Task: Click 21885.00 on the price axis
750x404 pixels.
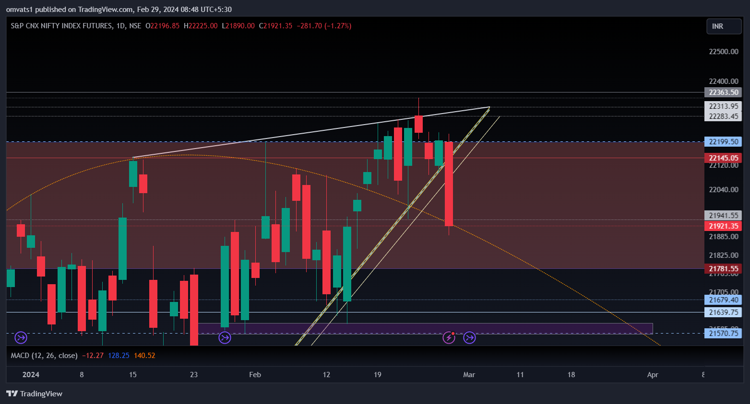Action: 724,237
